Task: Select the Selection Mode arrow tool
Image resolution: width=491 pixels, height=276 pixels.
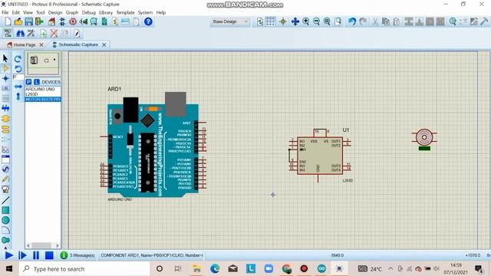Action: 5,58
